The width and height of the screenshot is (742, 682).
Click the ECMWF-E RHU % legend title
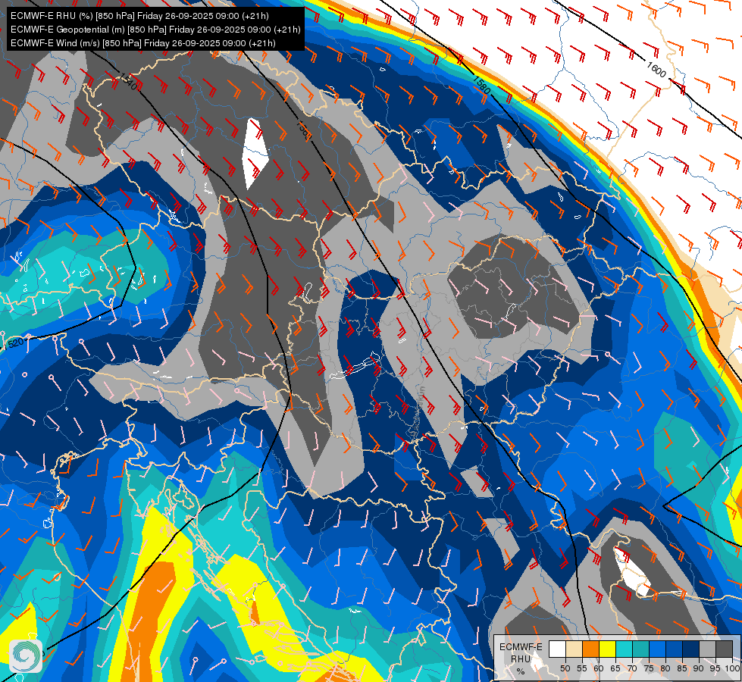pyautogui.click(x=521, y=659)
